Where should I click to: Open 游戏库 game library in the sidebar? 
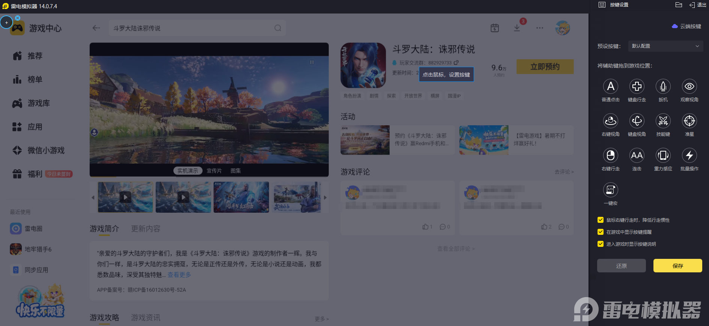click(31, 103)
